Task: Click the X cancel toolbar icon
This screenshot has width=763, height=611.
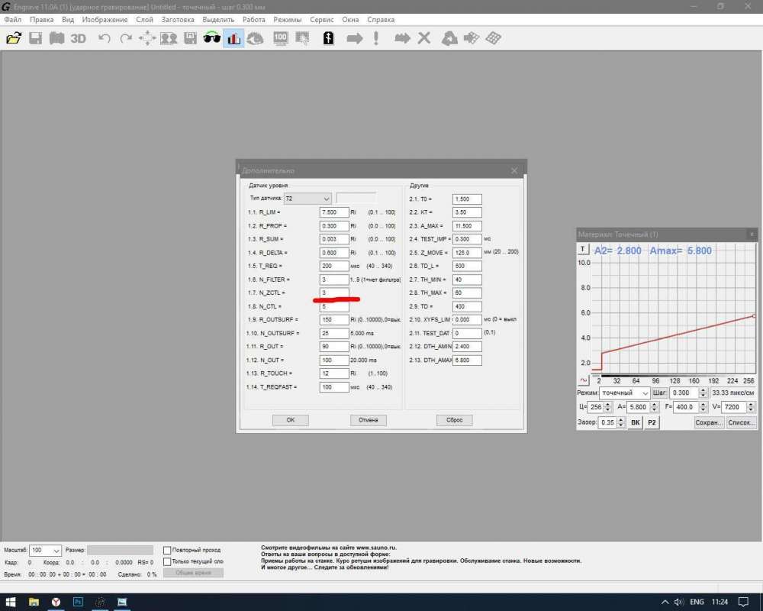Action: point(424,38)
